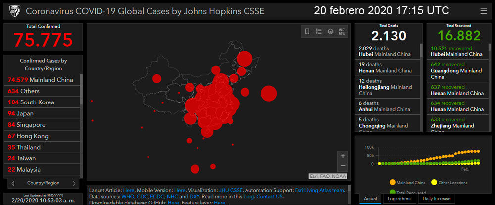The image size is (495, 205).
Task: Switch to the Daily Increase tab
Action: click(437, 199)
